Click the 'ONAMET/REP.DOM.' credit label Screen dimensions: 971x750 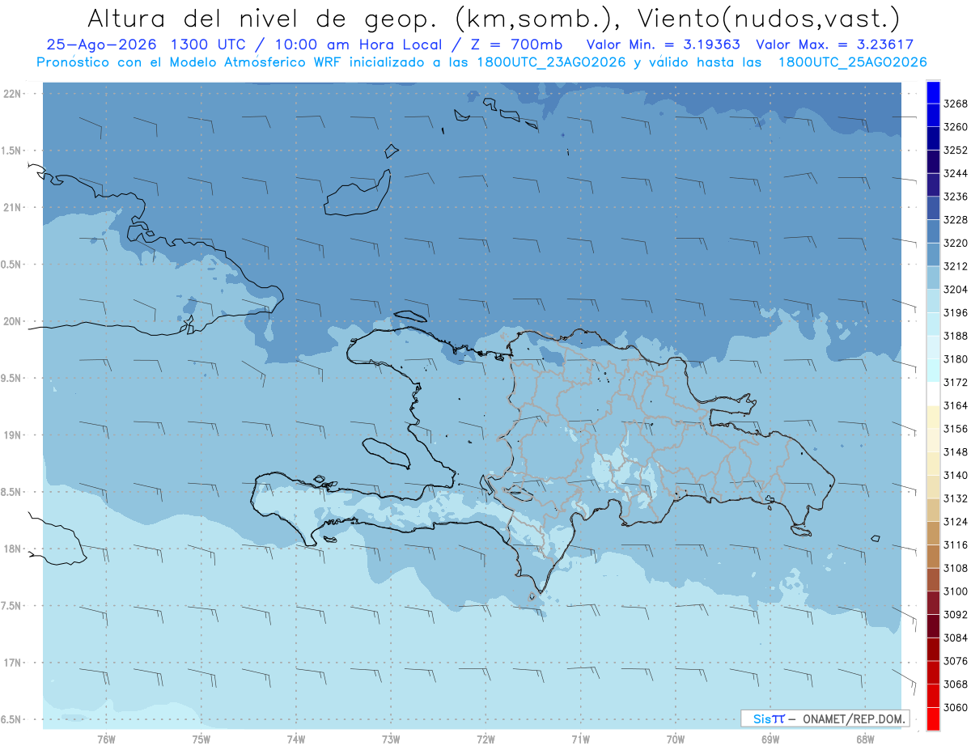coord(854,718)
